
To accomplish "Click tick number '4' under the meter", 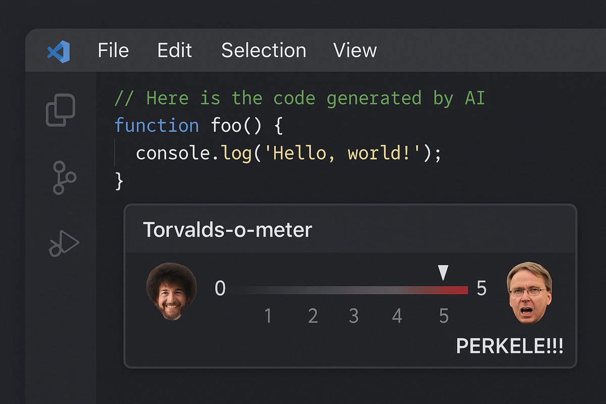I will point(397,316).
